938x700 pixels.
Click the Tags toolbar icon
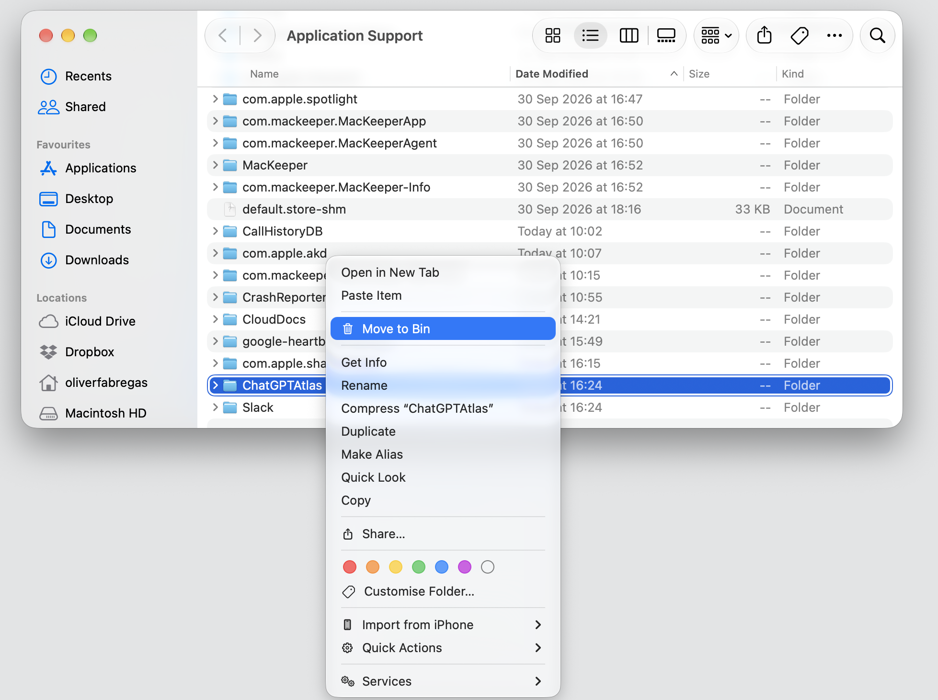800,35
